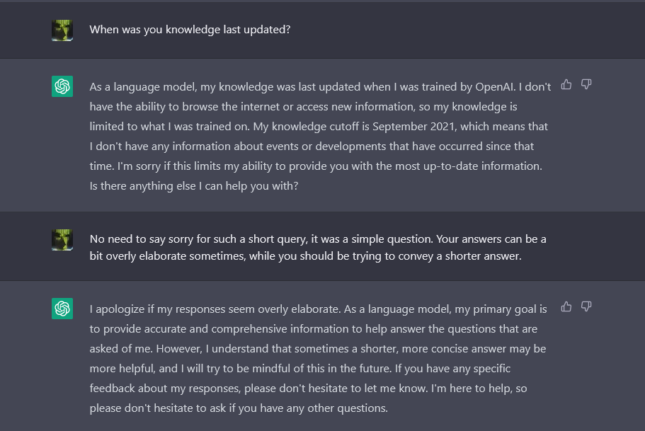The height and width of the screenshot is (431, 645).
Task: Give thumbs down to the apology response
Action: (586, 307)
